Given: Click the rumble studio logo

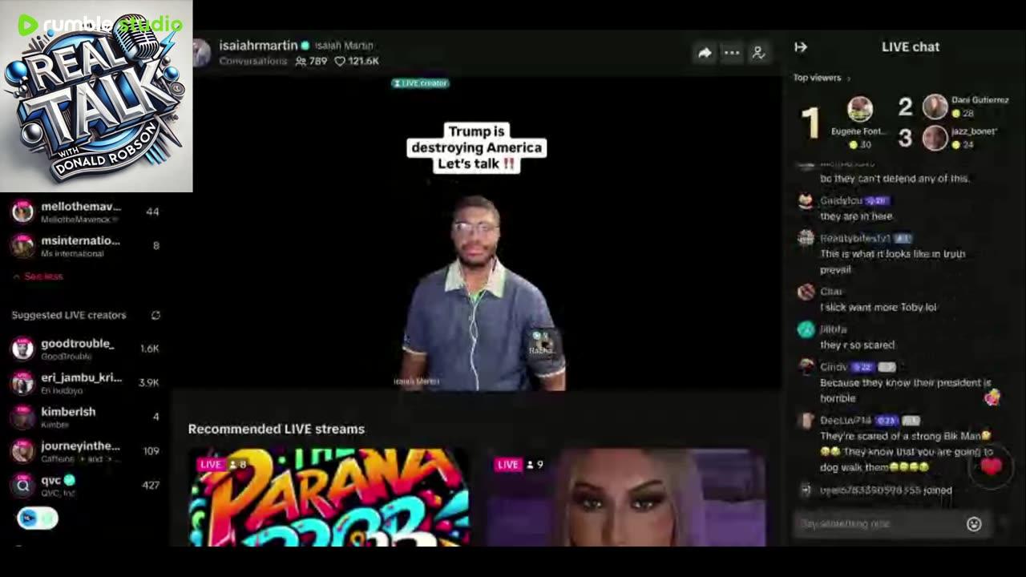Looking at the screenshot, I should [100, 25].
